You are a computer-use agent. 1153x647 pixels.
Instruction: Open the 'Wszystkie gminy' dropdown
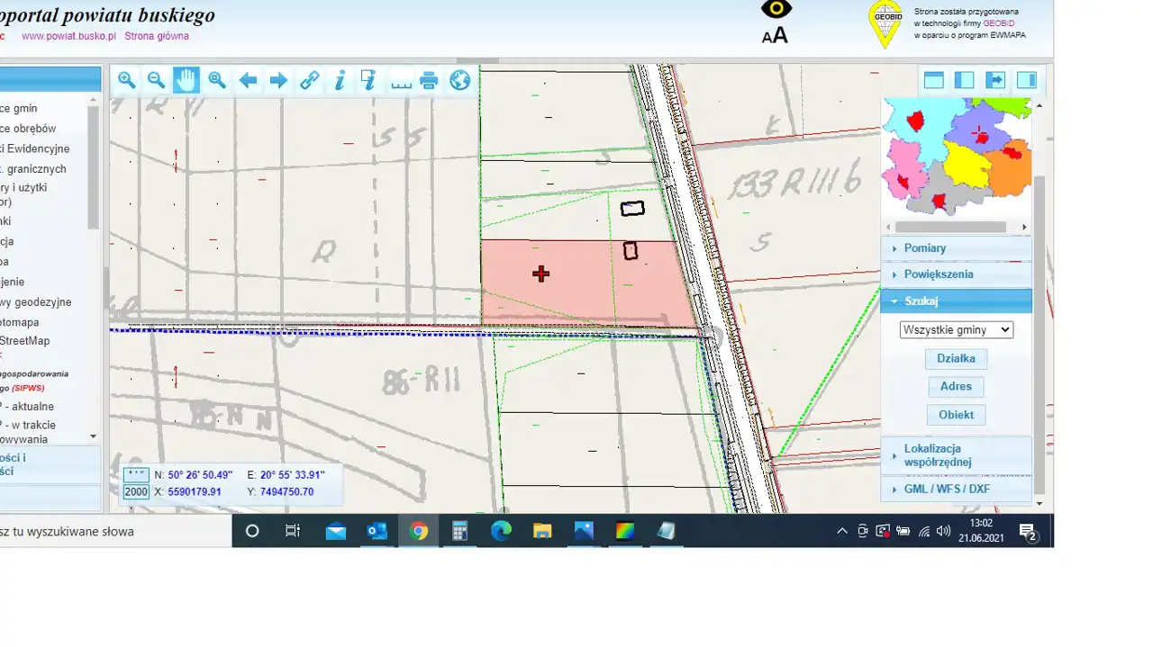[956, 330]
